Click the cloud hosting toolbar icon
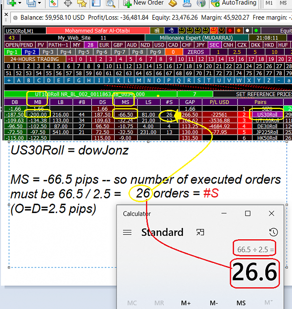Image resolution: width=292 pixels, height=309 pixels. [x=187, y=3]
